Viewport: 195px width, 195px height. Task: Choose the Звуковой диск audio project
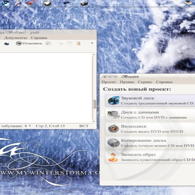150,100
